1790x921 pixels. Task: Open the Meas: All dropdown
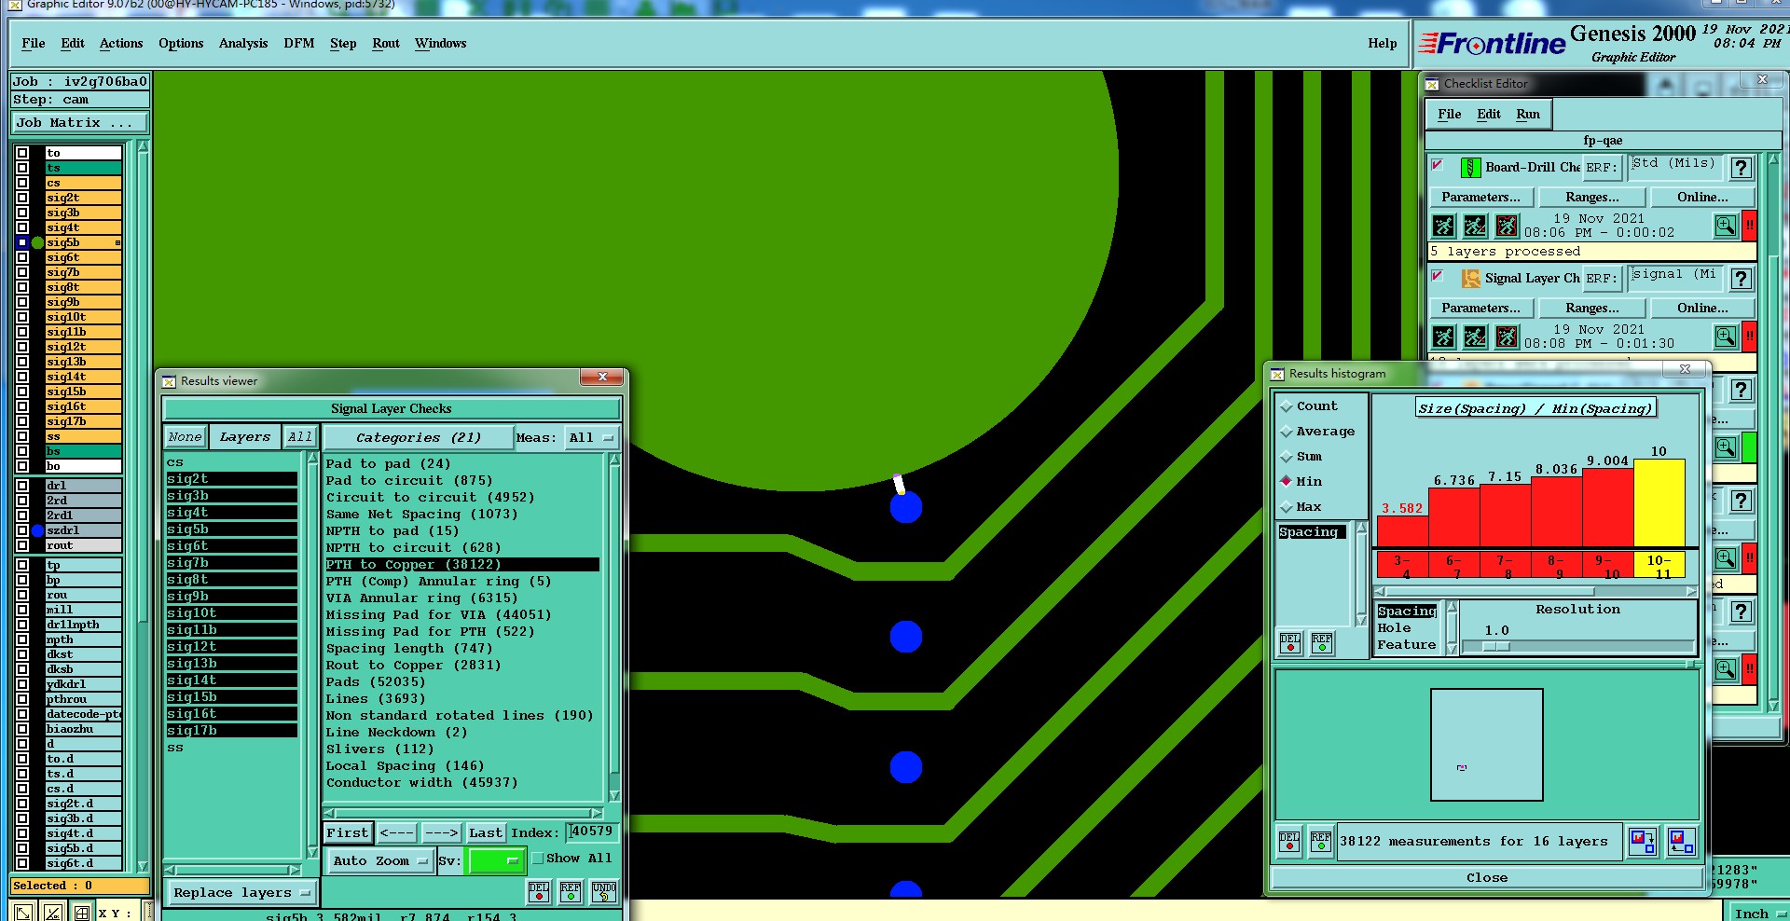pos(592,438)
